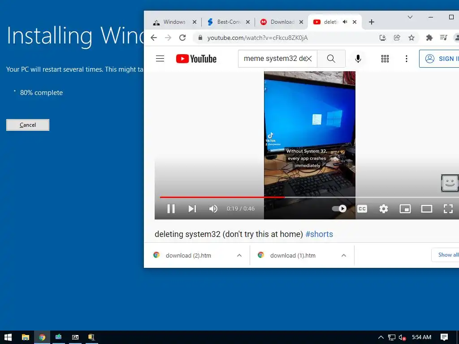Viewport: 459px width, 344px height.
Task: Switch to the Windows browser tab
Action: click(x=174, y=22)
